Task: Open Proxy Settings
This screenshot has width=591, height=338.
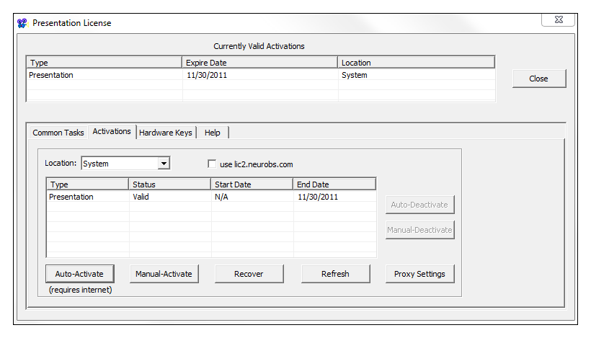Action: (420, 274)
